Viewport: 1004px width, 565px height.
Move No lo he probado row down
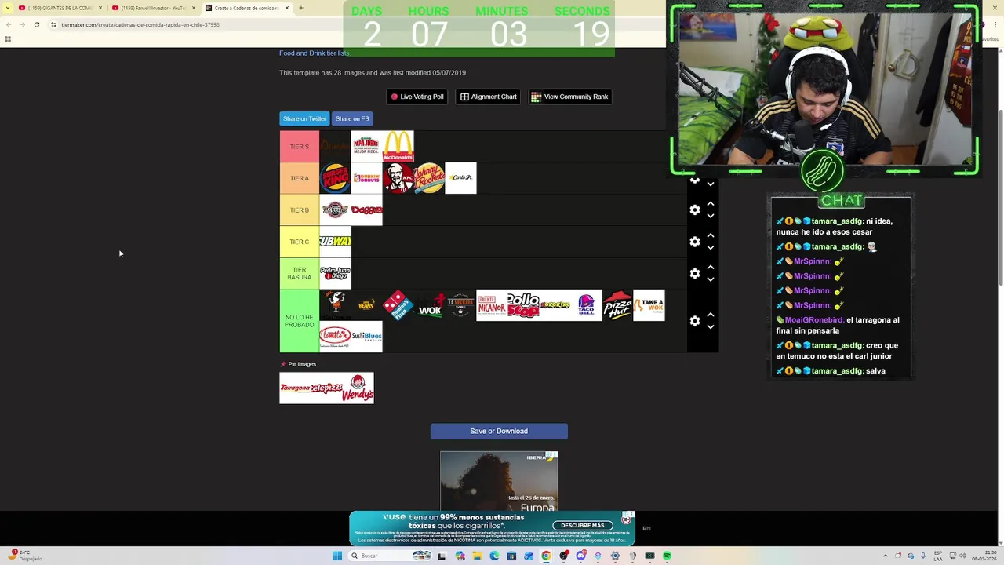[711, 327]
